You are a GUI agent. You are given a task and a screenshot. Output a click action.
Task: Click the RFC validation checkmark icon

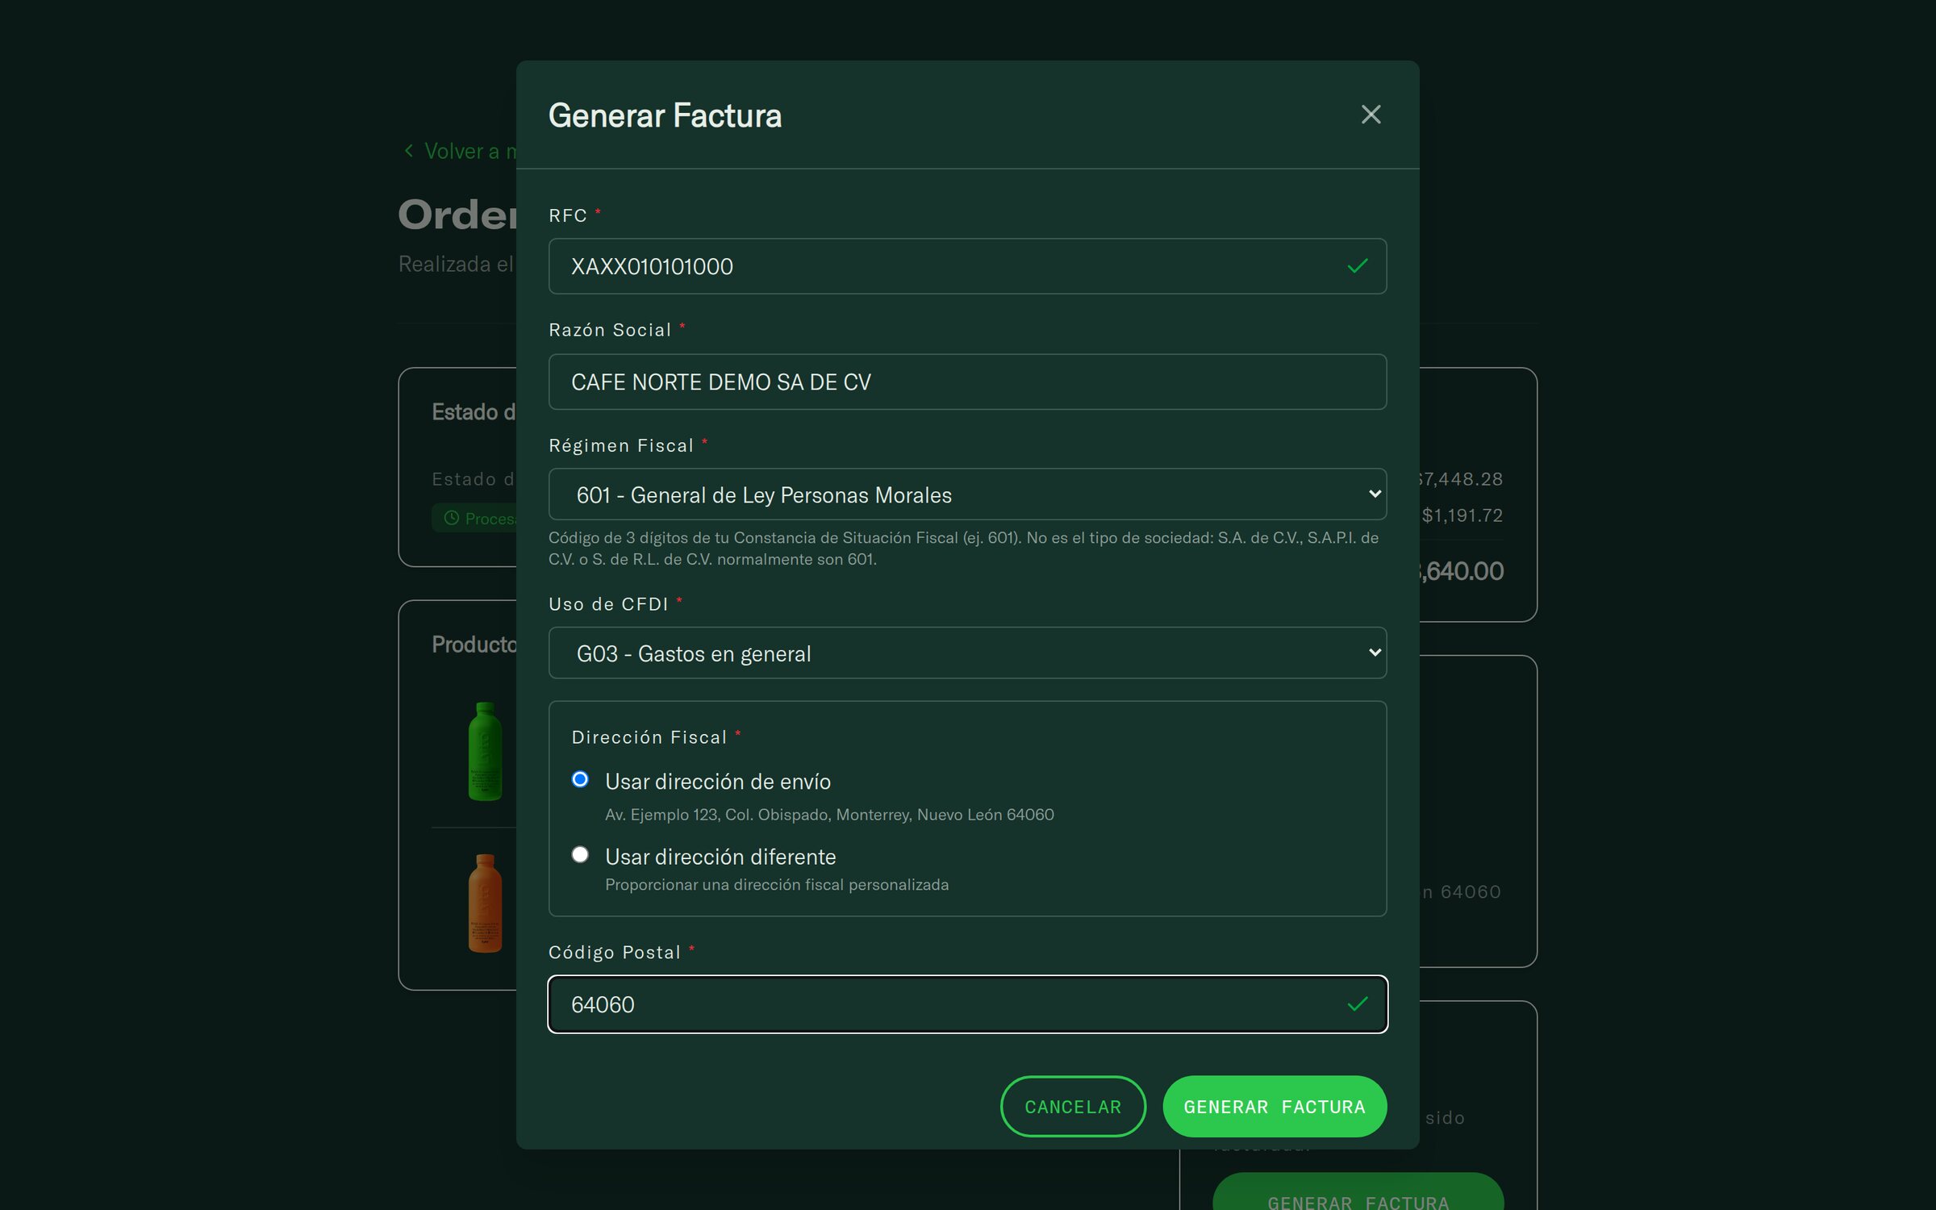coord(1358,266)
